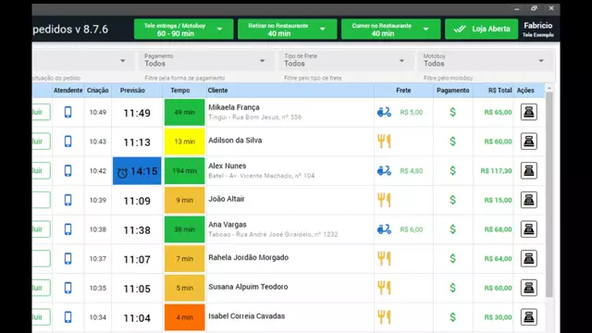
Task: Sort by the Atendente column header
Action: pos(68,91)
